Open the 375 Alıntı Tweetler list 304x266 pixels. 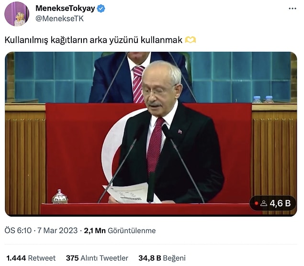(x=97, y=258)
